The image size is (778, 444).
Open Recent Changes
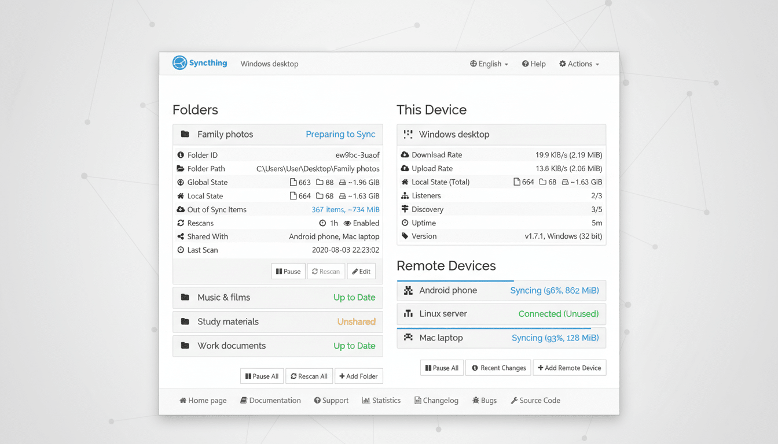[498, 368]
